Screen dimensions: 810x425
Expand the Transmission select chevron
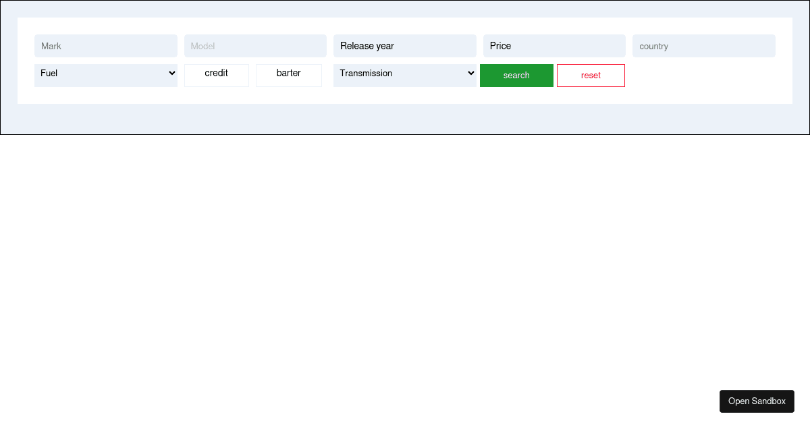click(470, 73)
